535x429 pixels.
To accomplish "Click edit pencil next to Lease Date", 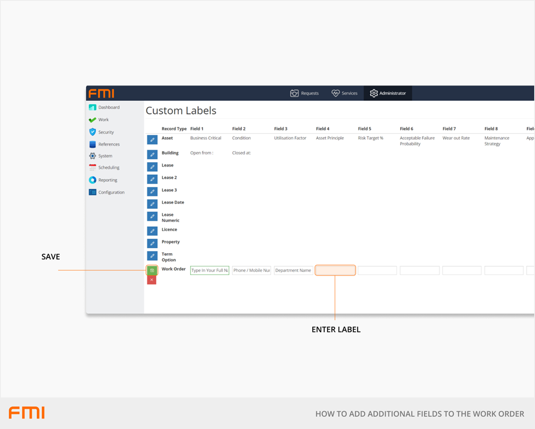I will pyautogui.click(x=152, y=204).
